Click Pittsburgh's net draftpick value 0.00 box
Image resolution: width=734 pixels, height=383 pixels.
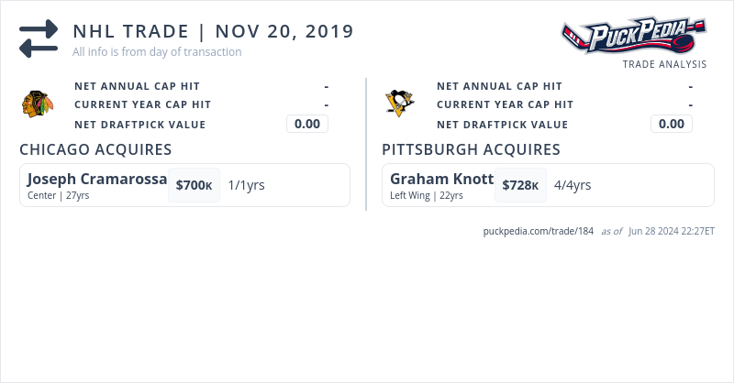pyautogui.click(x=672, y=124)
